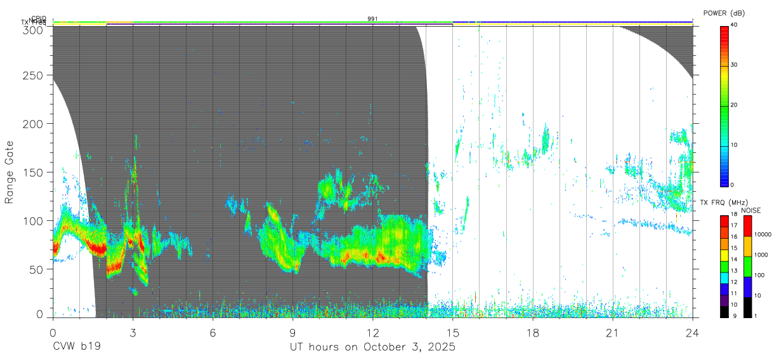This screenshot has height=360, width=779.
Task: Click the 10000 label on NOISE legend
Action: coord(762,235)
